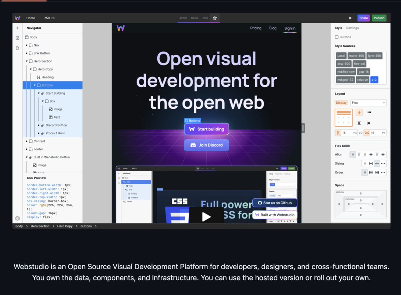Choose Sizing grow icon

(x=371, y=163)
